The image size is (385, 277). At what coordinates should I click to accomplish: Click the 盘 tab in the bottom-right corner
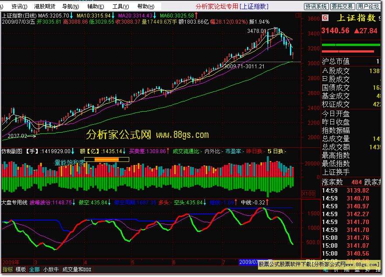(x=357, y=270)
